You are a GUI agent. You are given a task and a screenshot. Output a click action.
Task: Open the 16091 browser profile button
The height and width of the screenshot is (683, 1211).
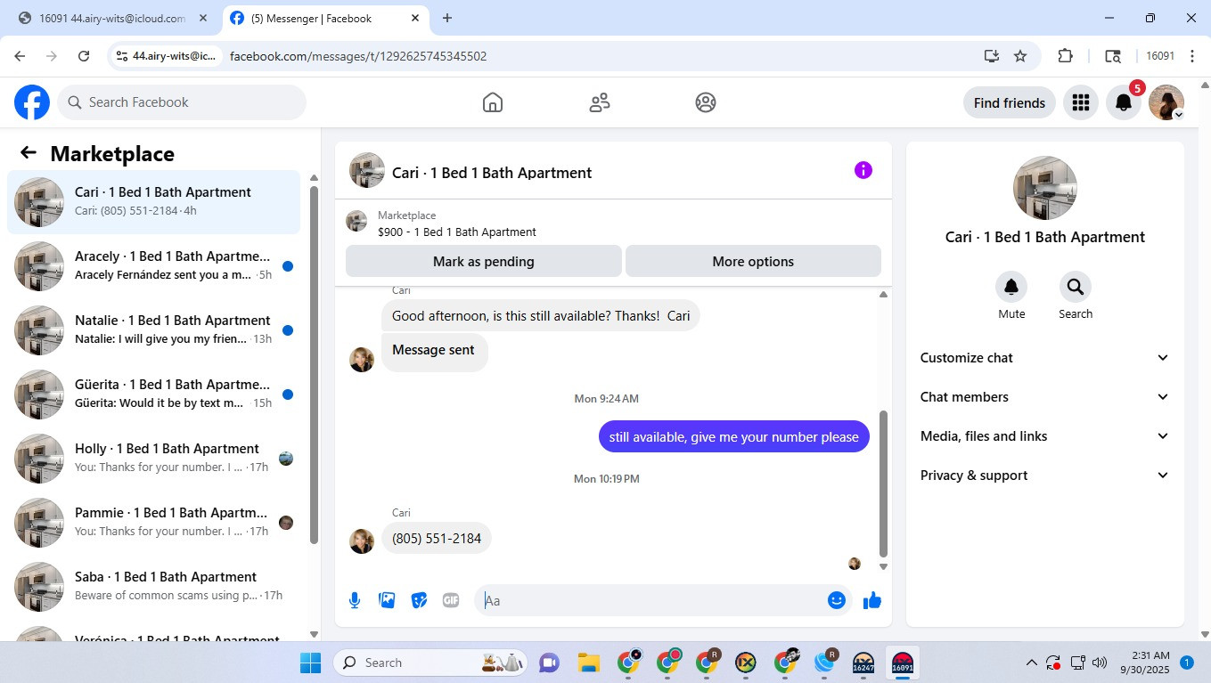tap(1160, 56)
